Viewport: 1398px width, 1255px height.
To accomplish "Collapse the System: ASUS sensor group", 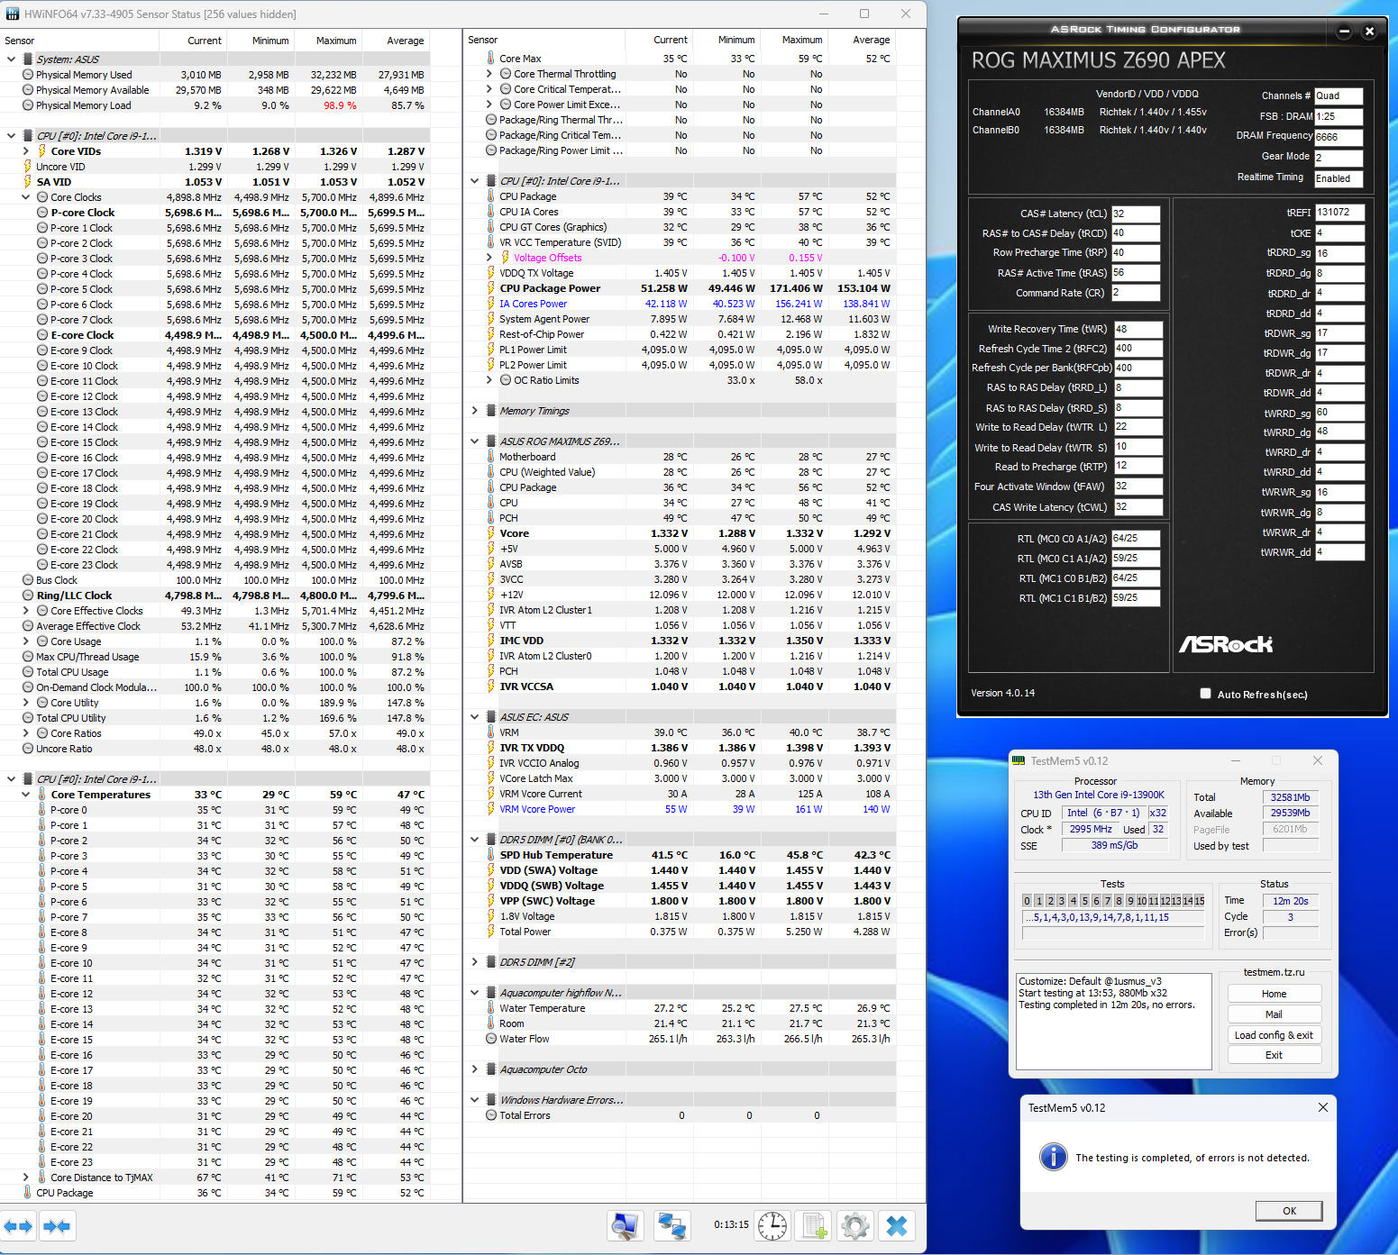I will tap(11, 59).
